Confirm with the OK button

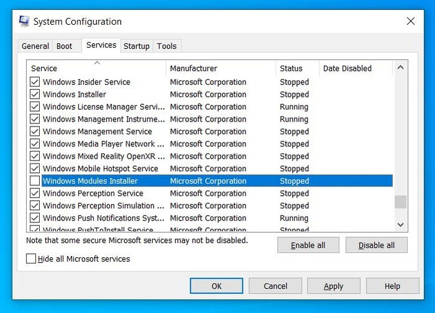pyautogui.click(x=216, y=286)
